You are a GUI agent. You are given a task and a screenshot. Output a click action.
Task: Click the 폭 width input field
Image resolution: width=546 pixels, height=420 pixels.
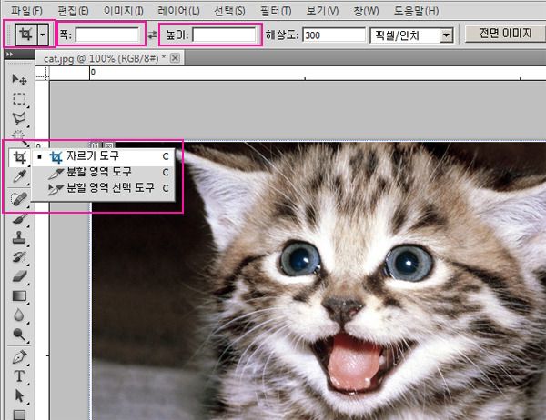pos(107,35)
